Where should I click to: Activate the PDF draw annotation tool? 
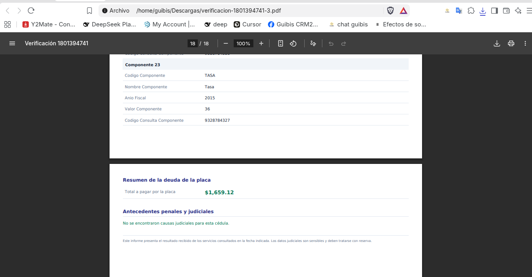(313, 43)
